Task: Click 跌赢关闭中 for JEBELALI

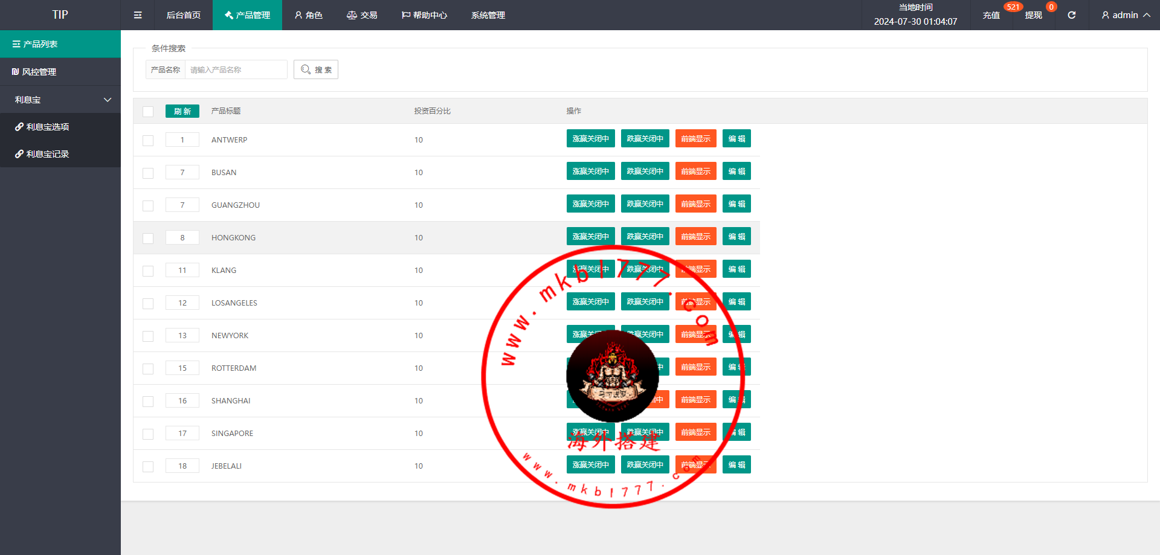Action: [x=645, y=464]
